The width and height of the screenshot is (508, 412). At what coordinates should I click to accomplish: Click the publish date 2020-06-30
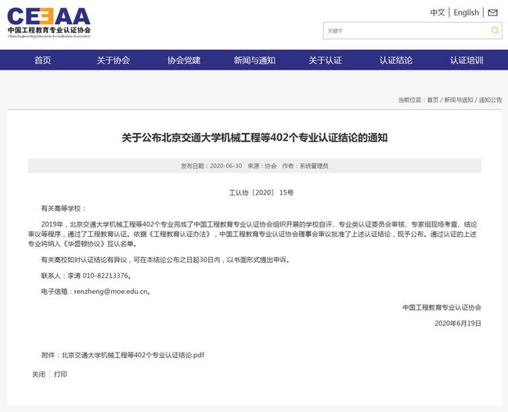tap(225, 166)
